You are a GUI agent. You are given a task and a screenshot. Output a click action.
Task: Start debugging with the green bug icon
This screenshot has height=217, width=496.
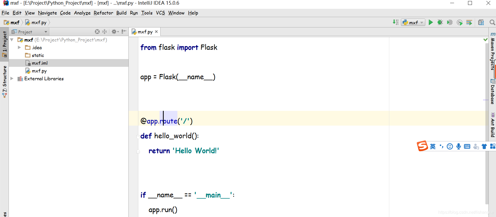[440, 23]
